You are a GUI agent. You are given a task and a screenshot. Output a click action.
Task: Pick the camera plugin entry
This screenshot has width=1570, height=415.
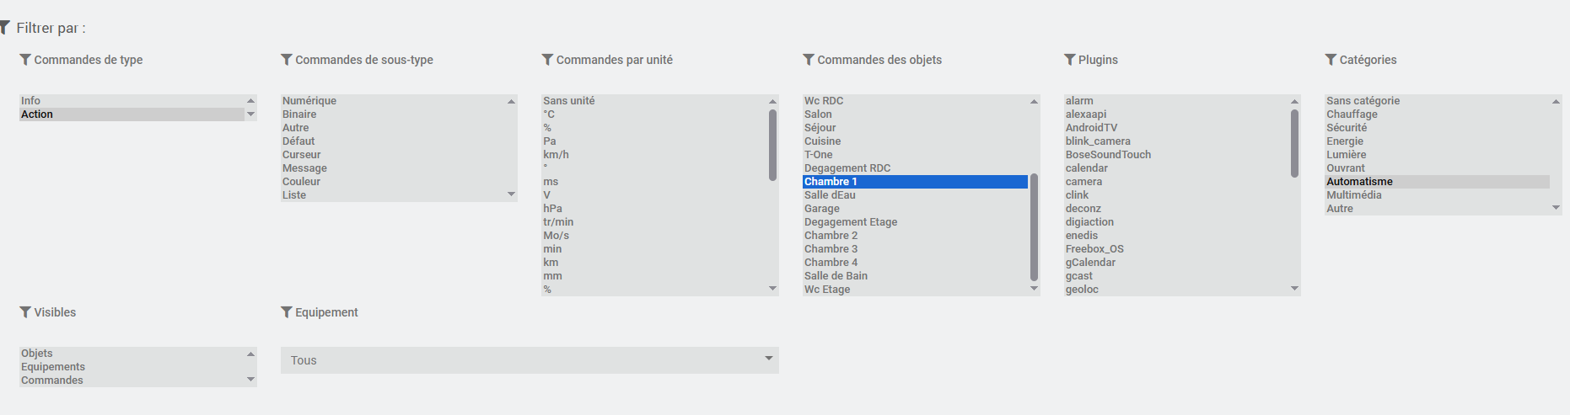(1083, 182)
